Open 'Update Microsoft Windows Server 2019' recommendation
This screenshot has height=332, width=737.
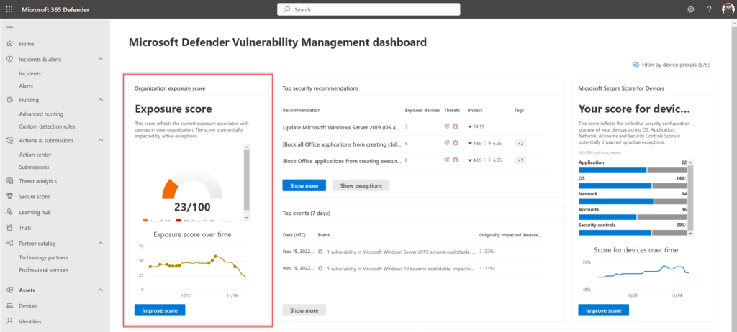pos(342,126)
